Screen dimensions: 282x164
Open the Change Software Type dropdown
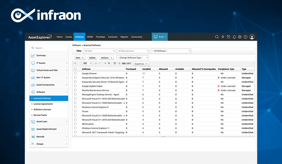pos(133,58)
